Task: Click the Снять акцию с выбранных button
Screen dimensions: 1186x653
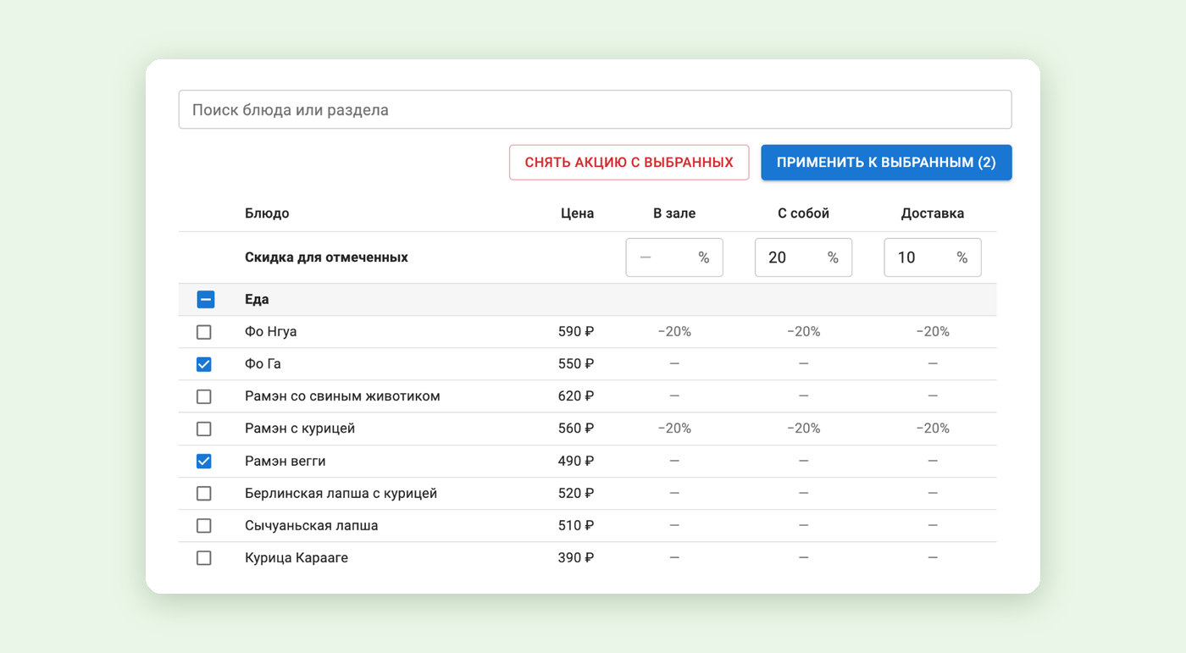Action: coord(629,163)
